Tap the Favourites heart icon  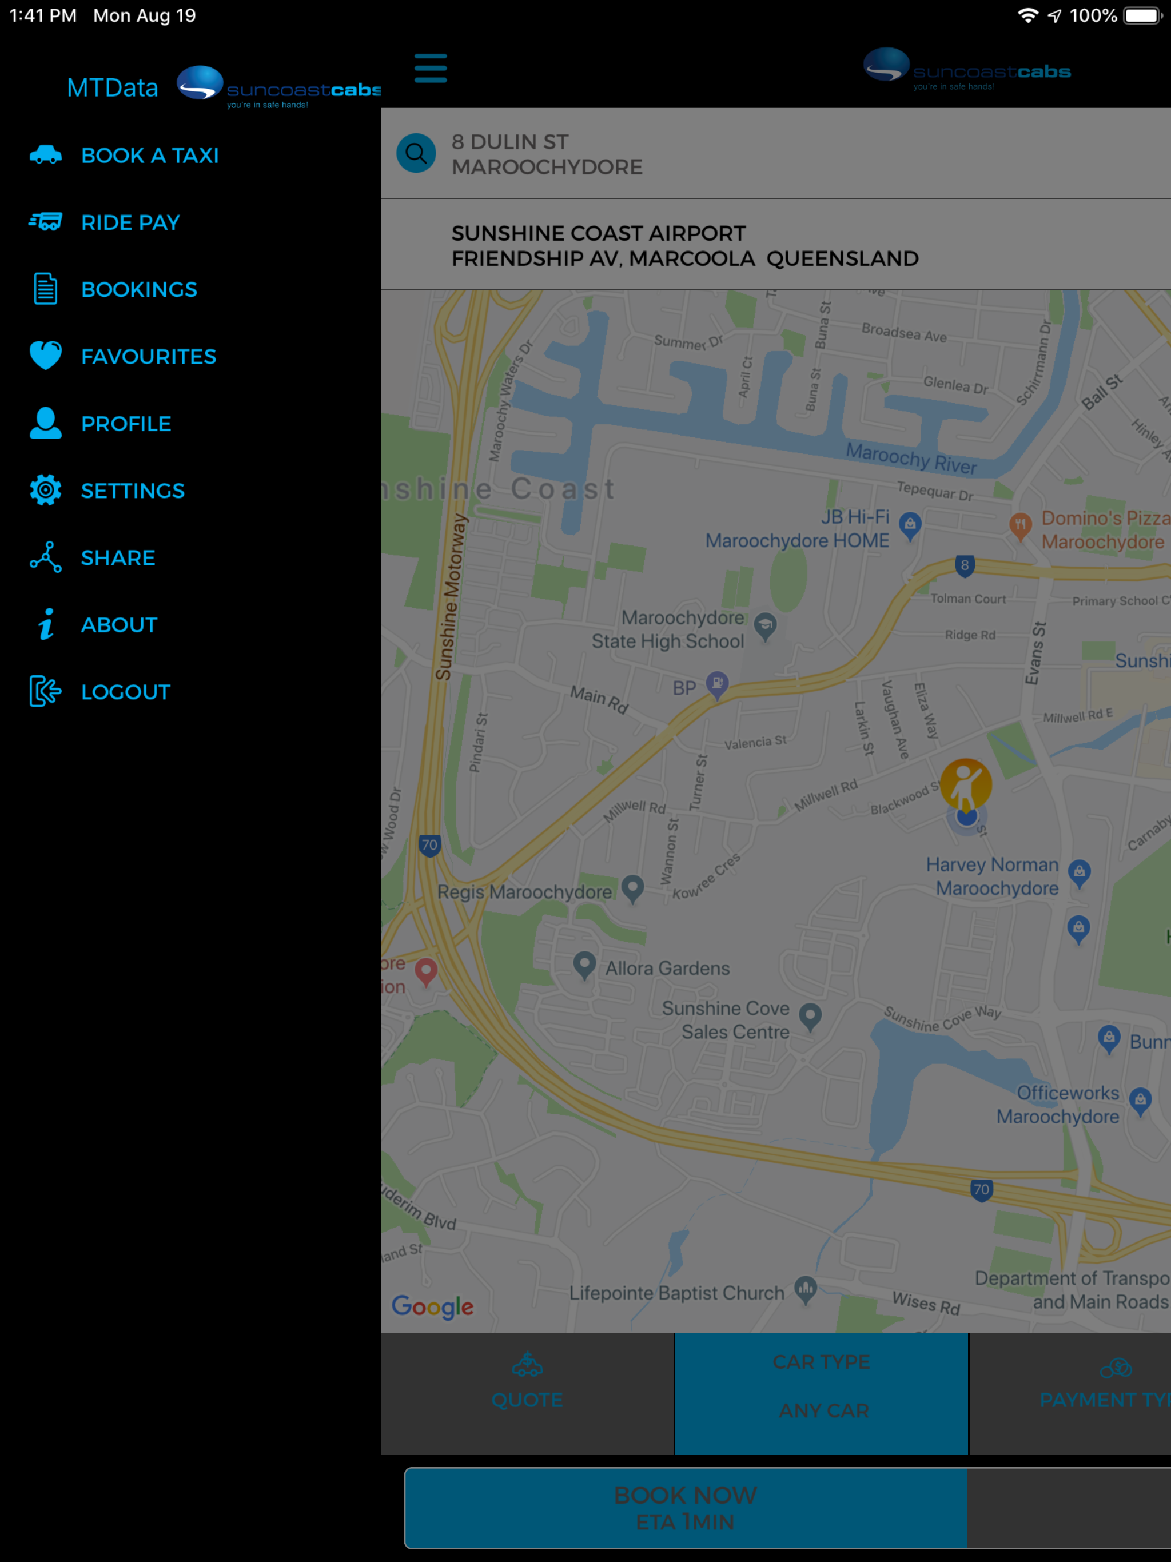(x=46, y=356)
